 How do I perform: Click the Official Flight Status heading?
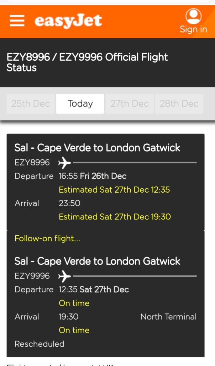pyautogui.click(x=87, y=62)
